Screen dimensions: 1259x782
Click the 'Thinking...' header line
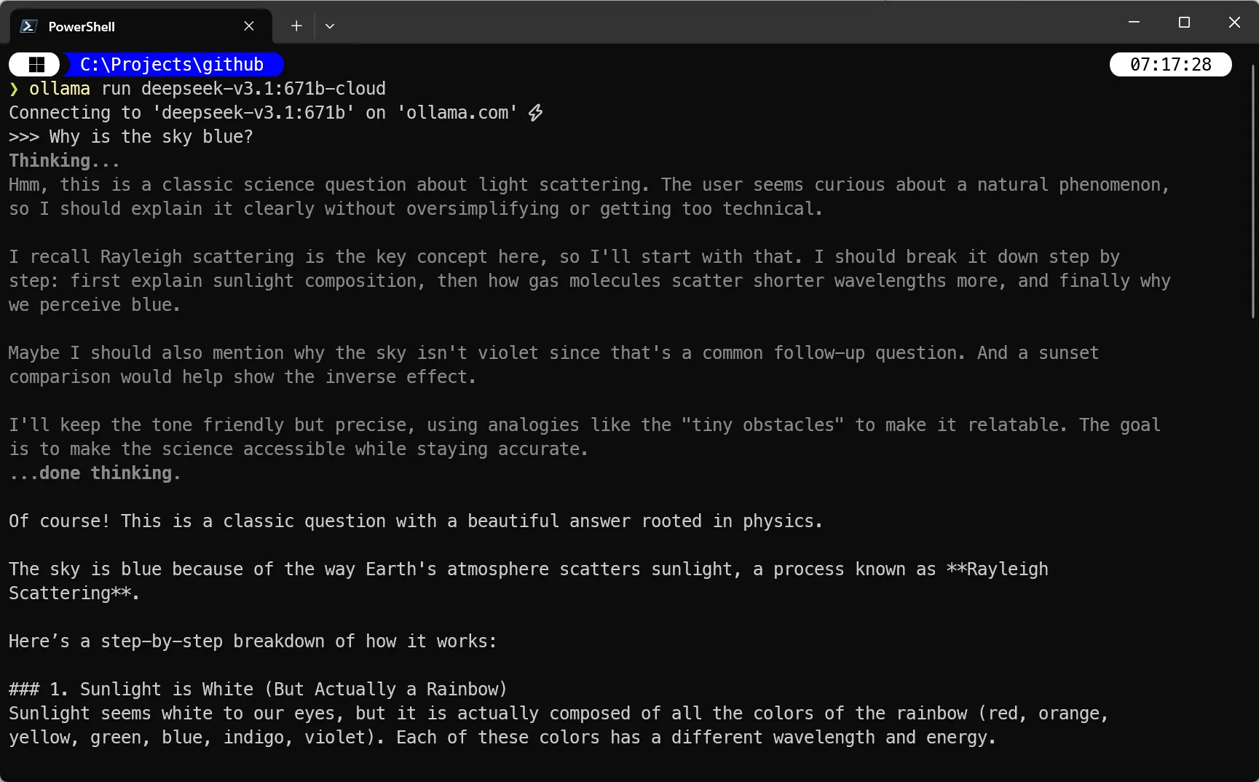point(64,161)
